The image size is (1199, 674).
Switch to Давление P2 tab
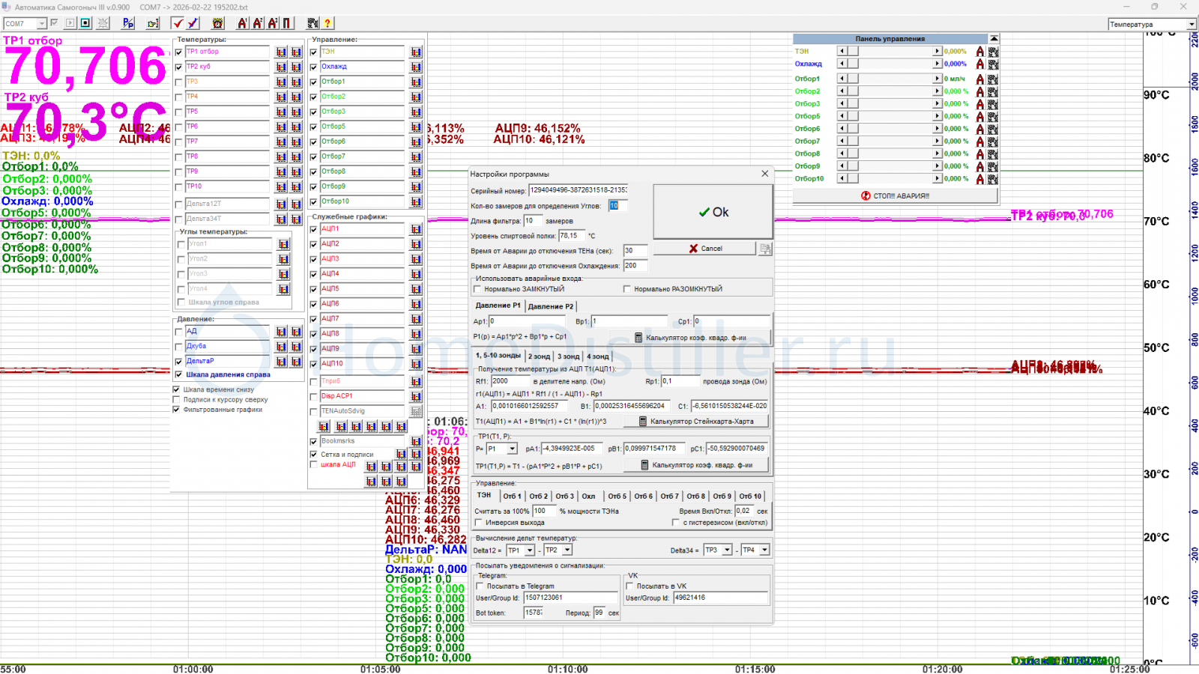[x=550, y=306]
